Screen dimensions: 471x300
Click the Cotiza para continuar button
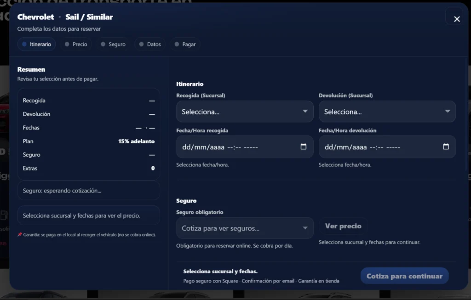point(404,276)
